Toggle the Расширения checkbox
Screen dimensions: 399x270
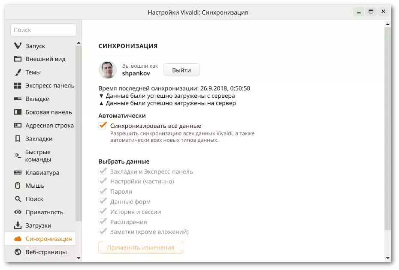(103, 222)
